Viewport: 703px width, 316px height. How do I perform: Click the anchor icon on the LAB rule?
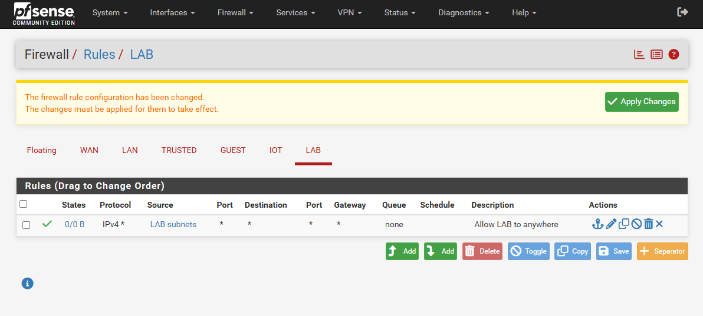[597, 224]
